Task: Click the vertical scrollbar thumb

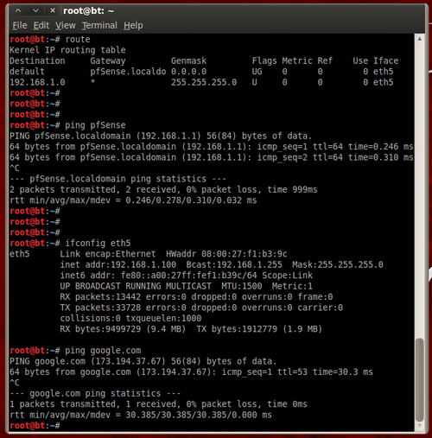Action: [420, 380]
